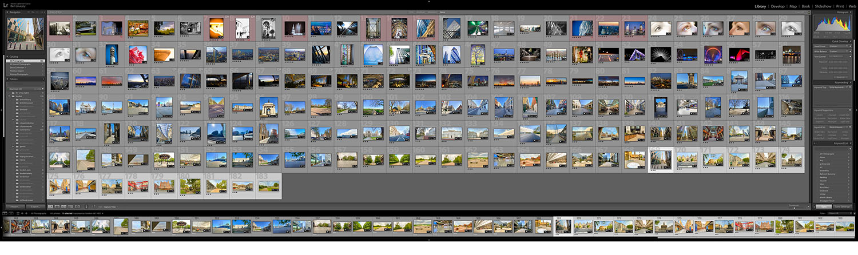
Task: Collapse the Navigator panel
Action: [8, 11]
